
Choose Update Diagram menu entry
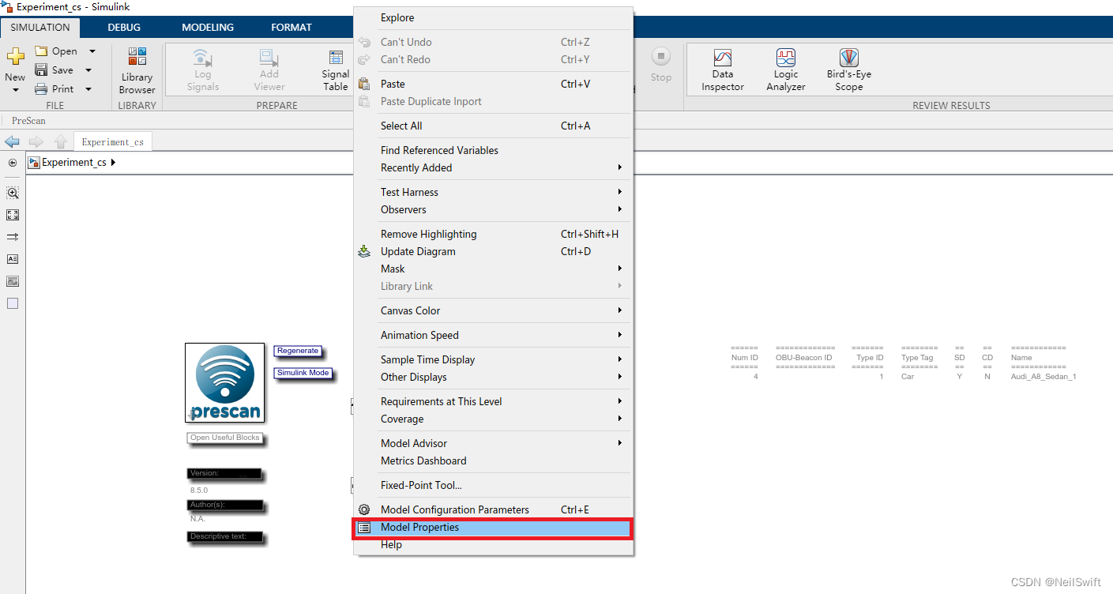pos(493,251)
